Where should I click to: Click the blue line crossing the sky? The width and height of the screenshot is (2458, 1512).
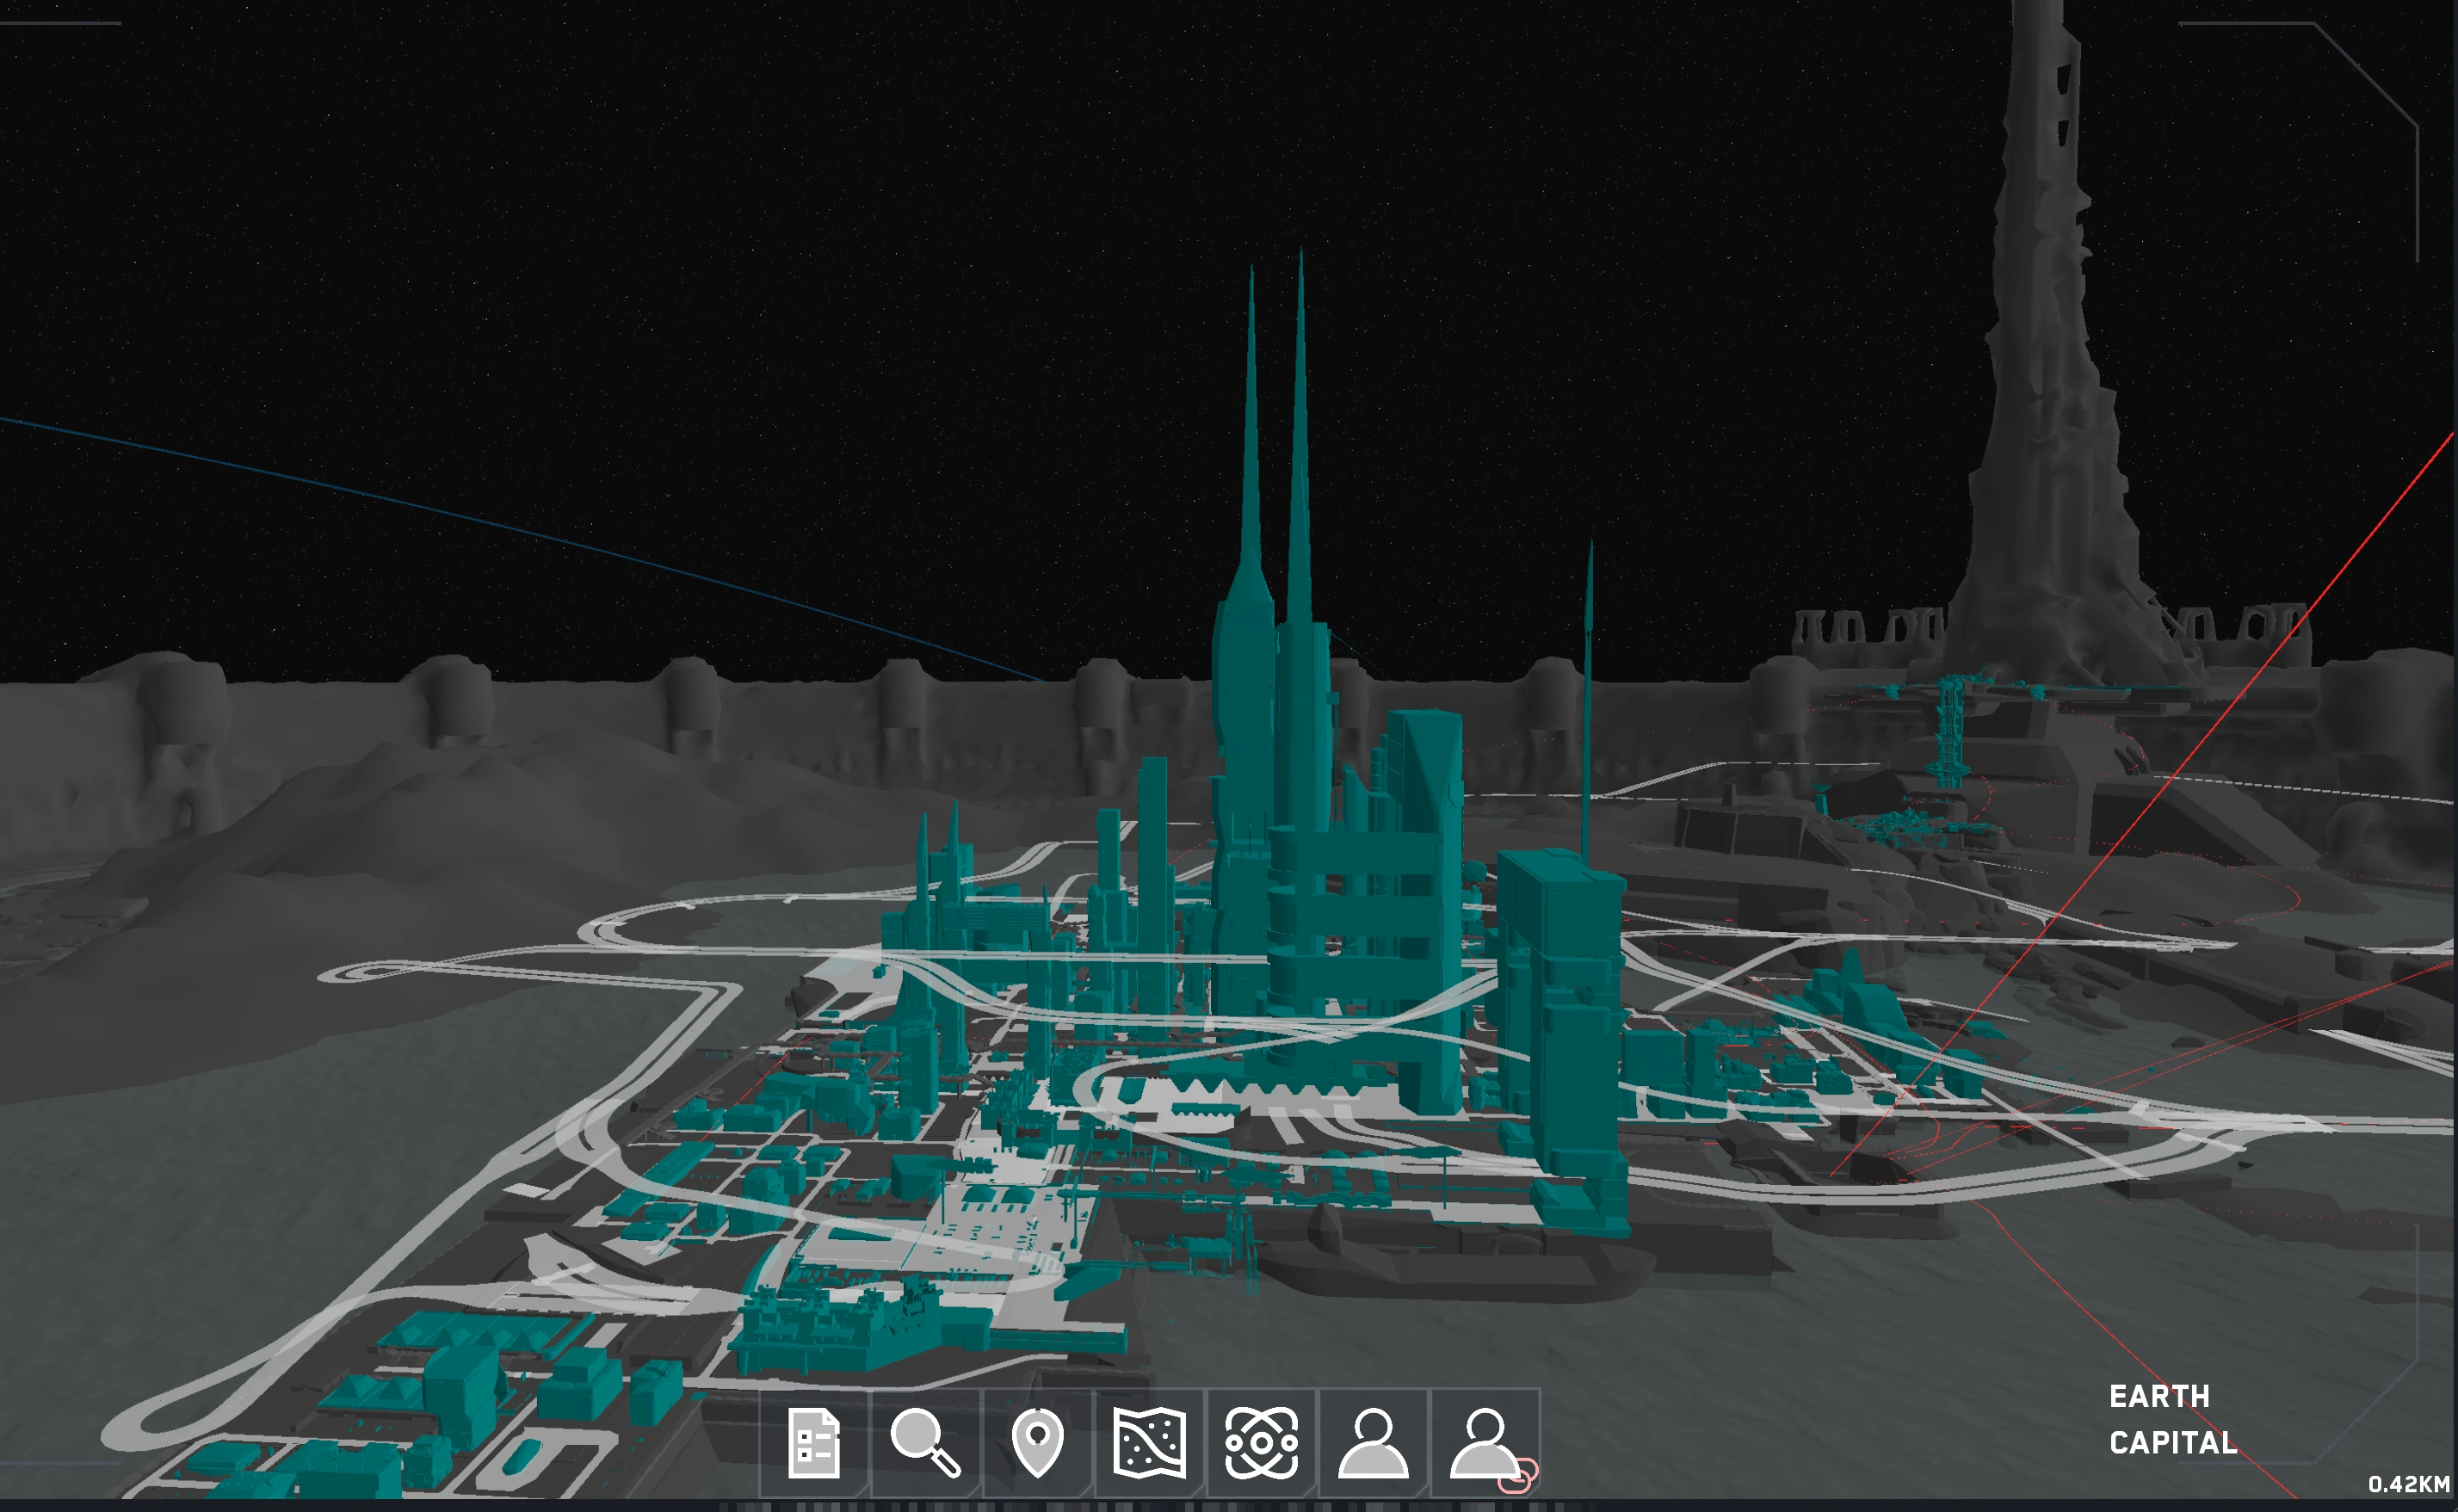pos(500,523)
